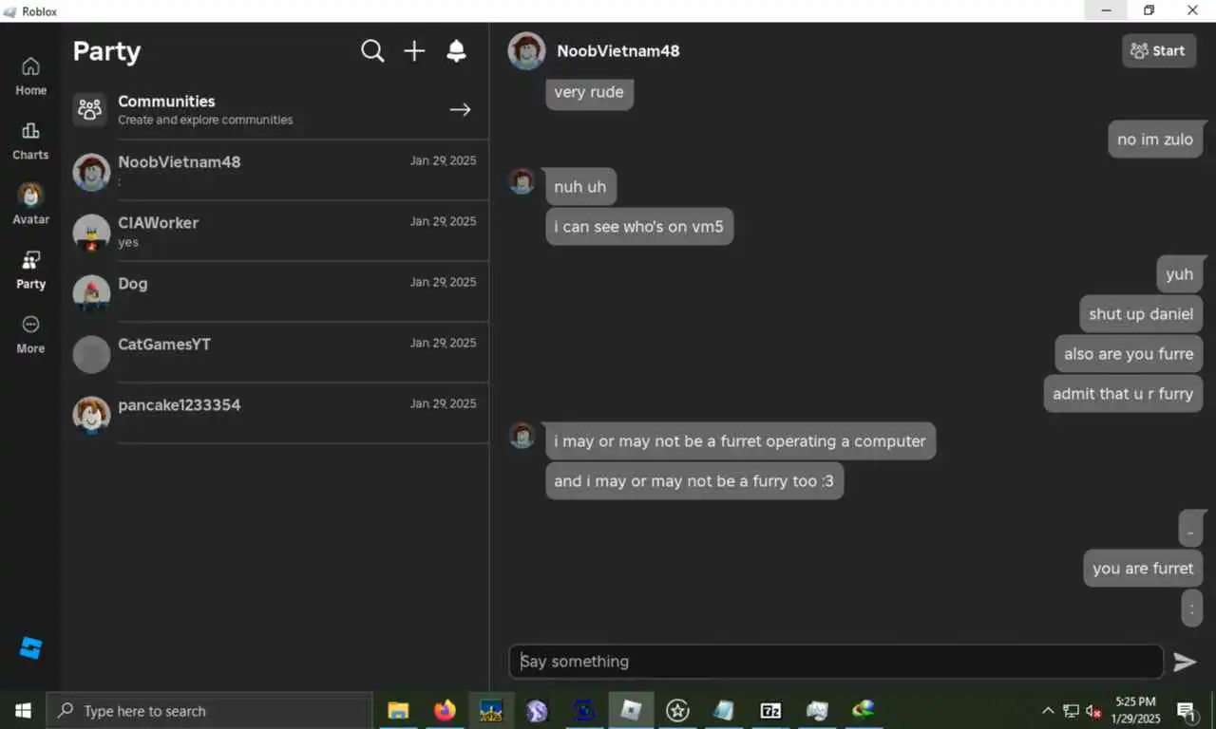Focus the Say something message box
1216x729 pixels.
click(836, 662)
